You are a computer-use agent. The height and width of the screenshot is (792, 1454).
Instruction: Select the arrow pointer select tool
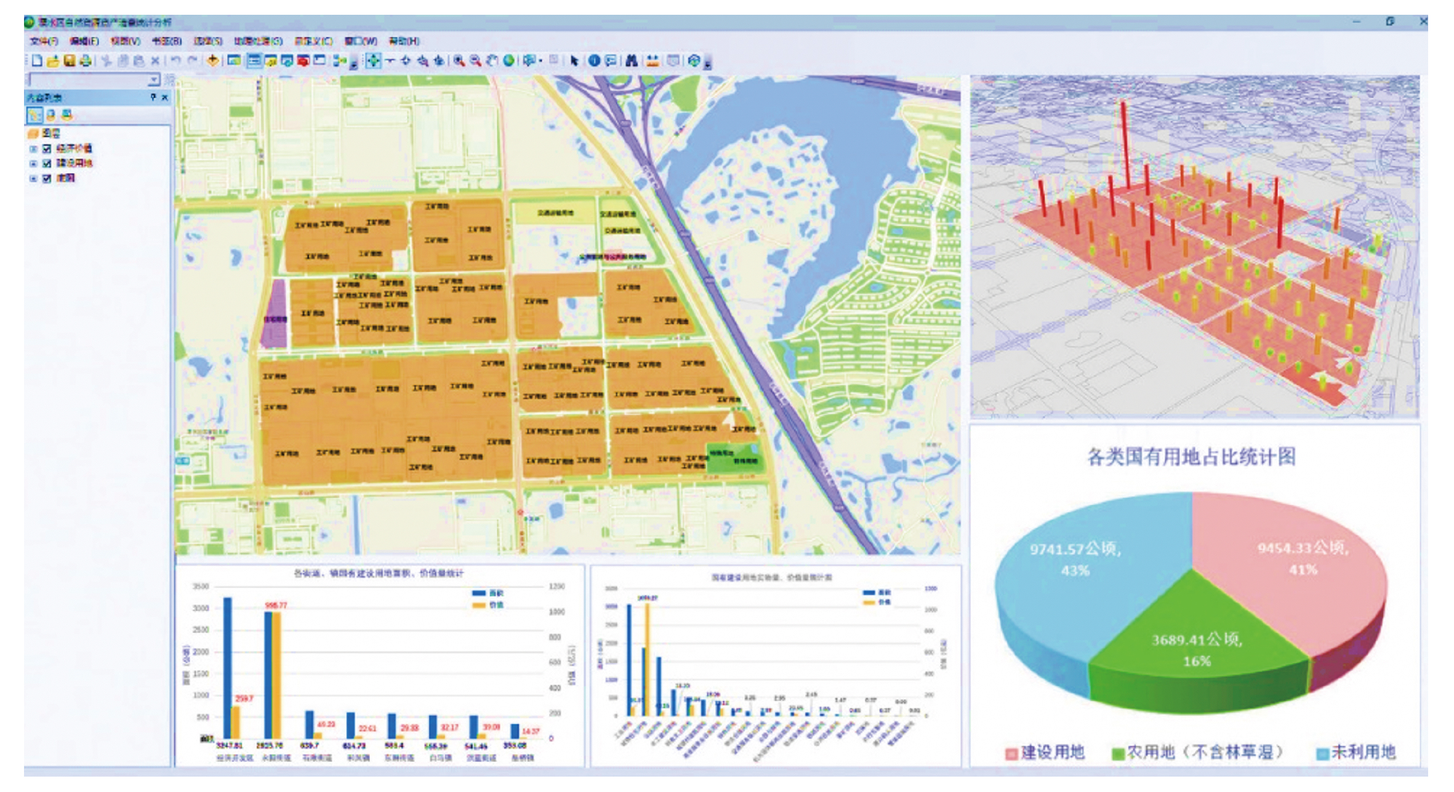tap(574, 60)
